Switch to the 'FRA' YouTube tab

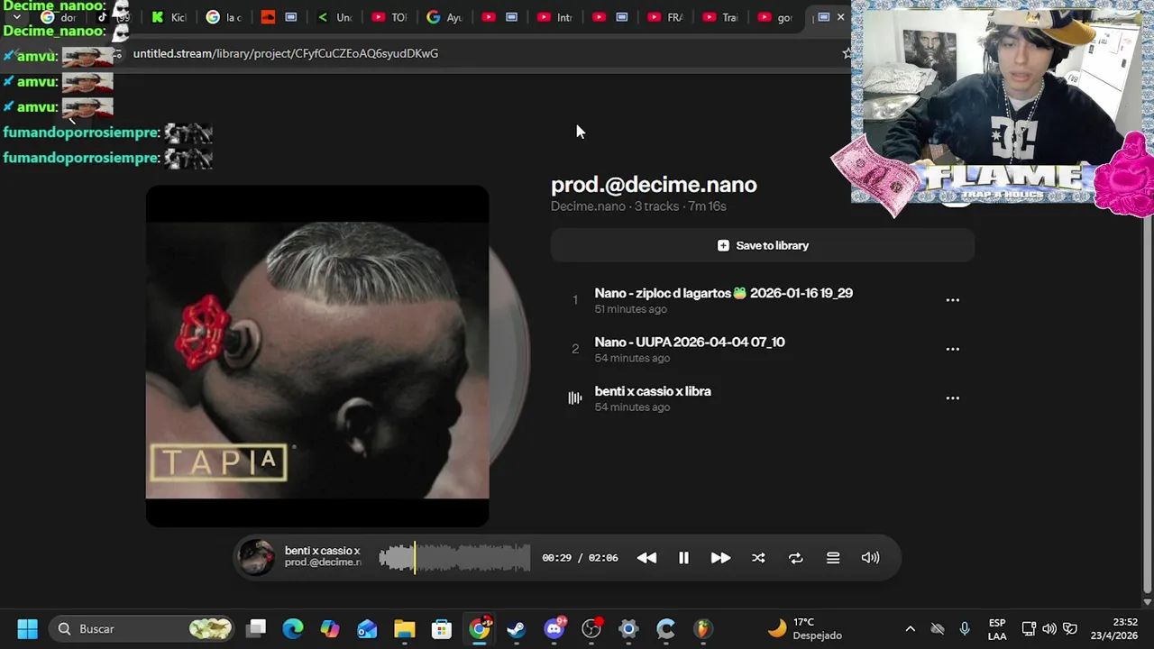pos(664,17)
